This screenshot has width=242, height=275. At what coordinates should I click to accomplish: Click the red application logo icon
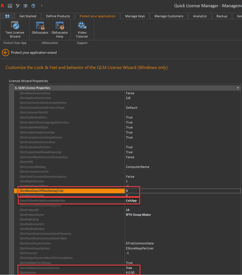(2, 6)
